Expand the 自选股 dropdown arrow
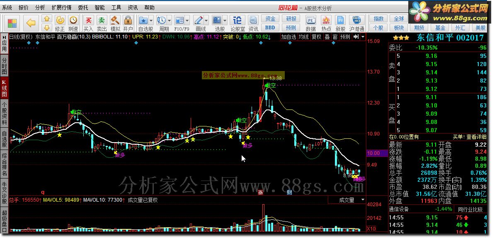Screen dimensions: 492x238 tap(151, 21)
